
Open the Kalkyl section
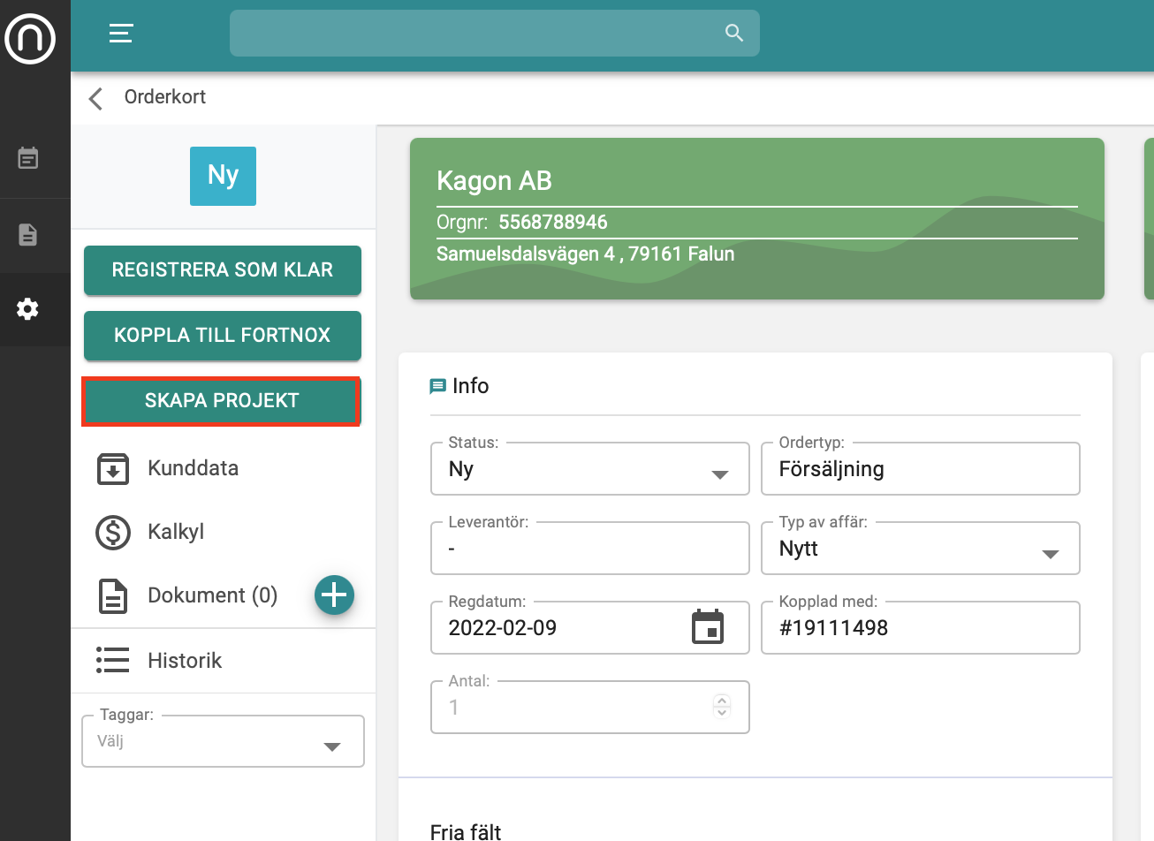(x=176, y=532)
